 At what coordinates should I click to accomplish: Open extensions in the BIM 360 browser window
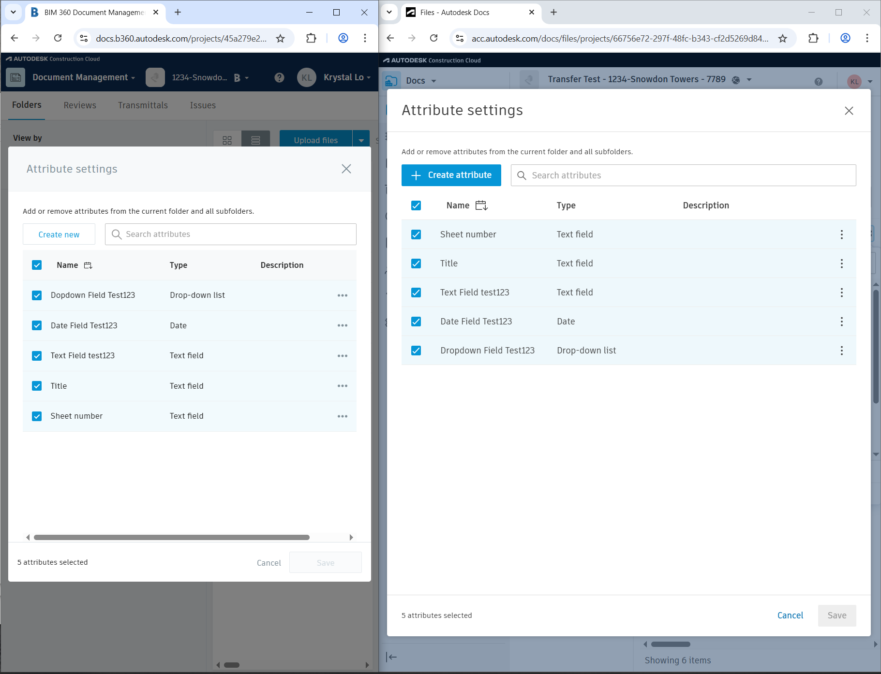(x=311, y=38)
